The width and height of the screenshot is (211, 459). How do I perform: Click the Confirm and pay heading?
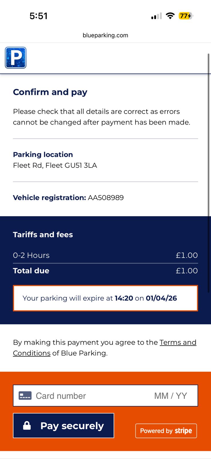click(50, 92)
